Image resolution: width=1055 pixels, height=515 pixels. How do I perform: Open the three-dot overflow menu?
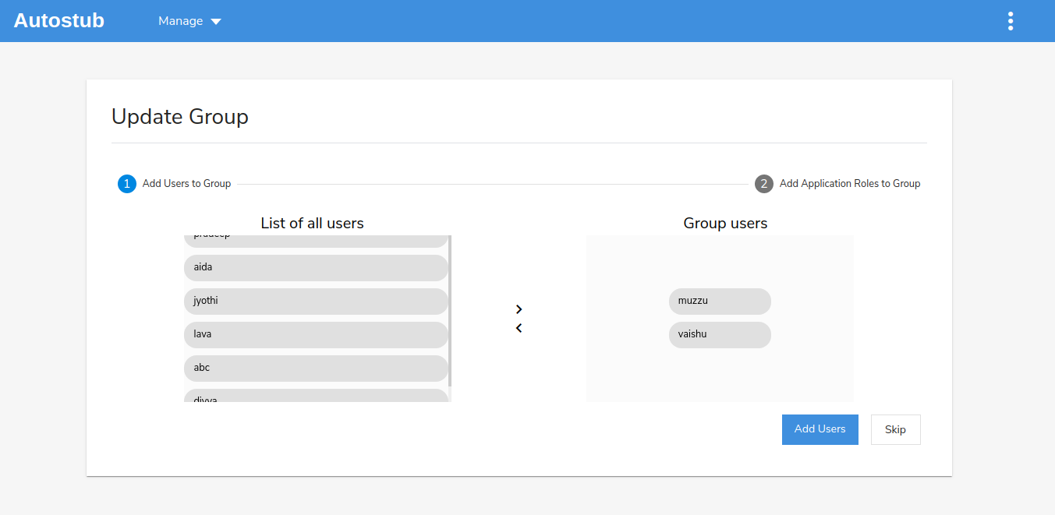click(x=1010, y=21)
